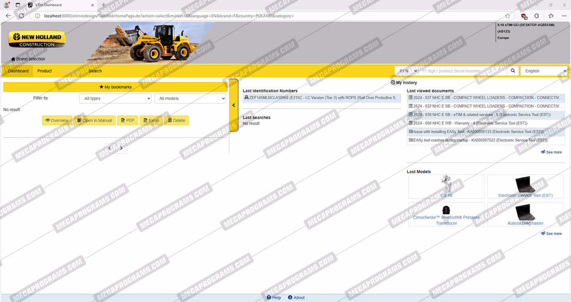Viewport: 571px width, 302px height.
Task: Go to next bookmarks page arrow
Action: pos(121,148)
